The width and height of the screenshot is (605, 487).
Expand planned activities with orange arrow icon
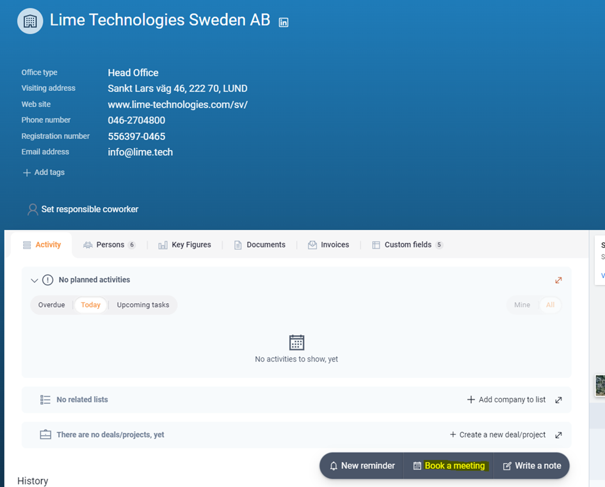point(558,280)
